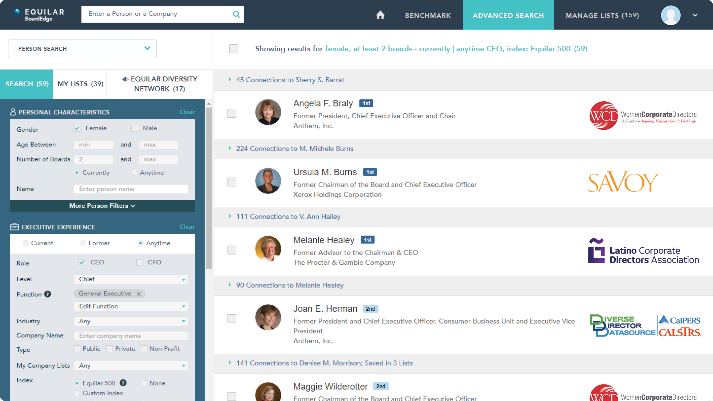This screenshot has height=401, width=713.
Task: Open Manage Lists (159)
Action: click(602, 16)
